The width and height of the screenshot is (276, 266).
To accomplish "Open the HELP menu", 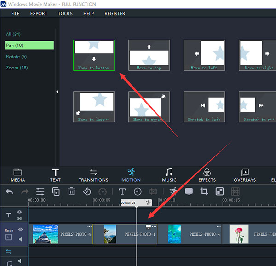I will pyautogui.click(x=88, y=13).
